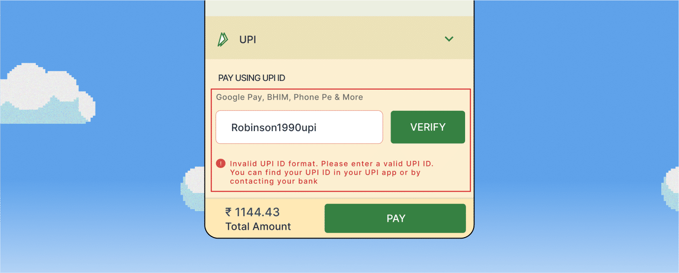Click the green UPI logo icon
This screenshot has height=273, width=679.
[x=223, y=40]
